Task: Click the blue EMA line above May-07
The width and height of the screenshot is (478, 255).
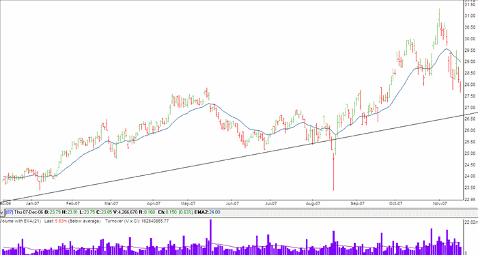Action: tap(188, 111)
